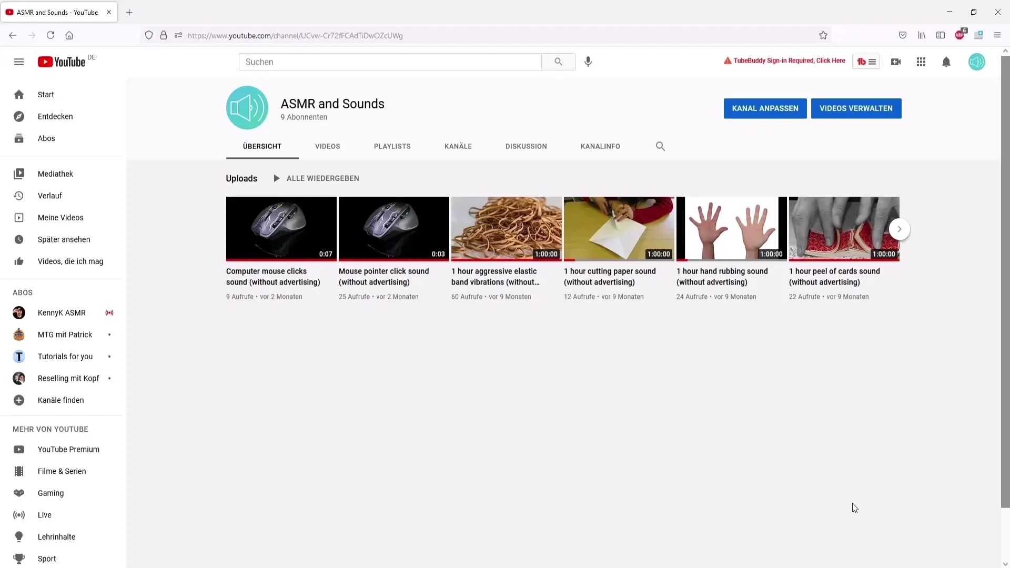Click the channel avatar speaker icon
The image size is (1010, 568).
(247, 108)
